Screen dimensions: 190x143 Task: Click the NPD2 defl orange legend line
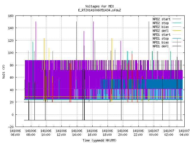(x=177, y=31)
